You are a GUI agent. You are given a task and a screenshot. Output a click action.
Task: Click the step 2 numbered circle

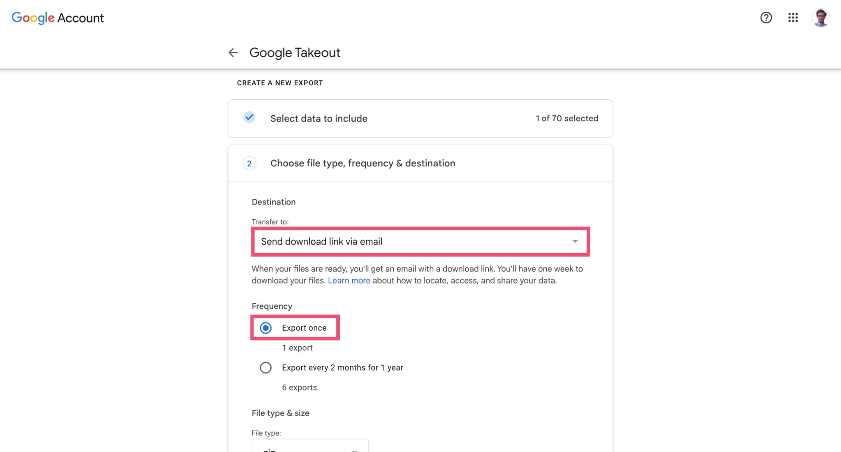(x=249, y=163)
